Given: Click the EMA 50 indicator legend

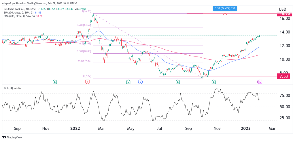Looking at the screenshot, I should click(22, 13).
